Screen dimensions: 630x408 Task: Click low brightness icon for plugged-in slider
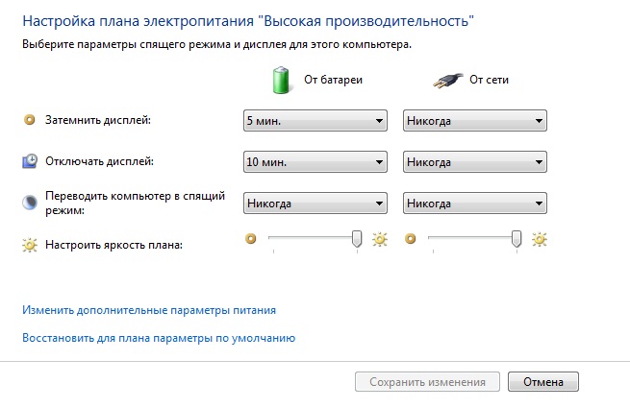[x=412, y=238]
